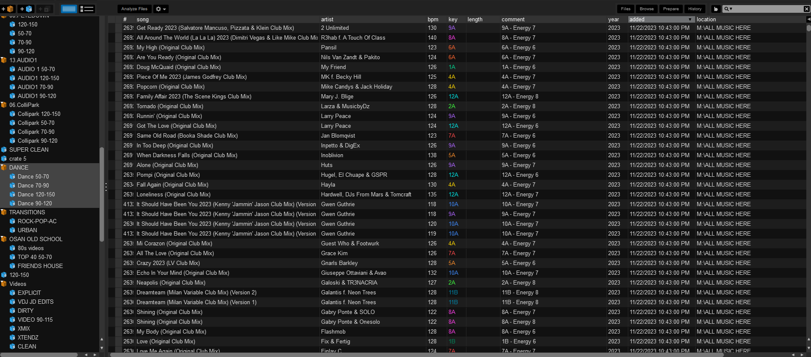The image size is (811, 357).
Task: Click the 80s videos subcrate icon
Action: tap(12, 248)
